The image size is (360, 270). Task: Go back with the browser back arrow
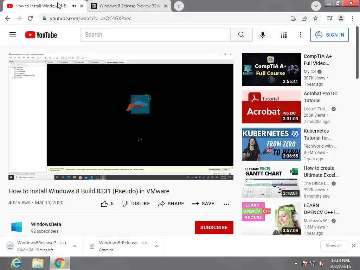point(8,18)
